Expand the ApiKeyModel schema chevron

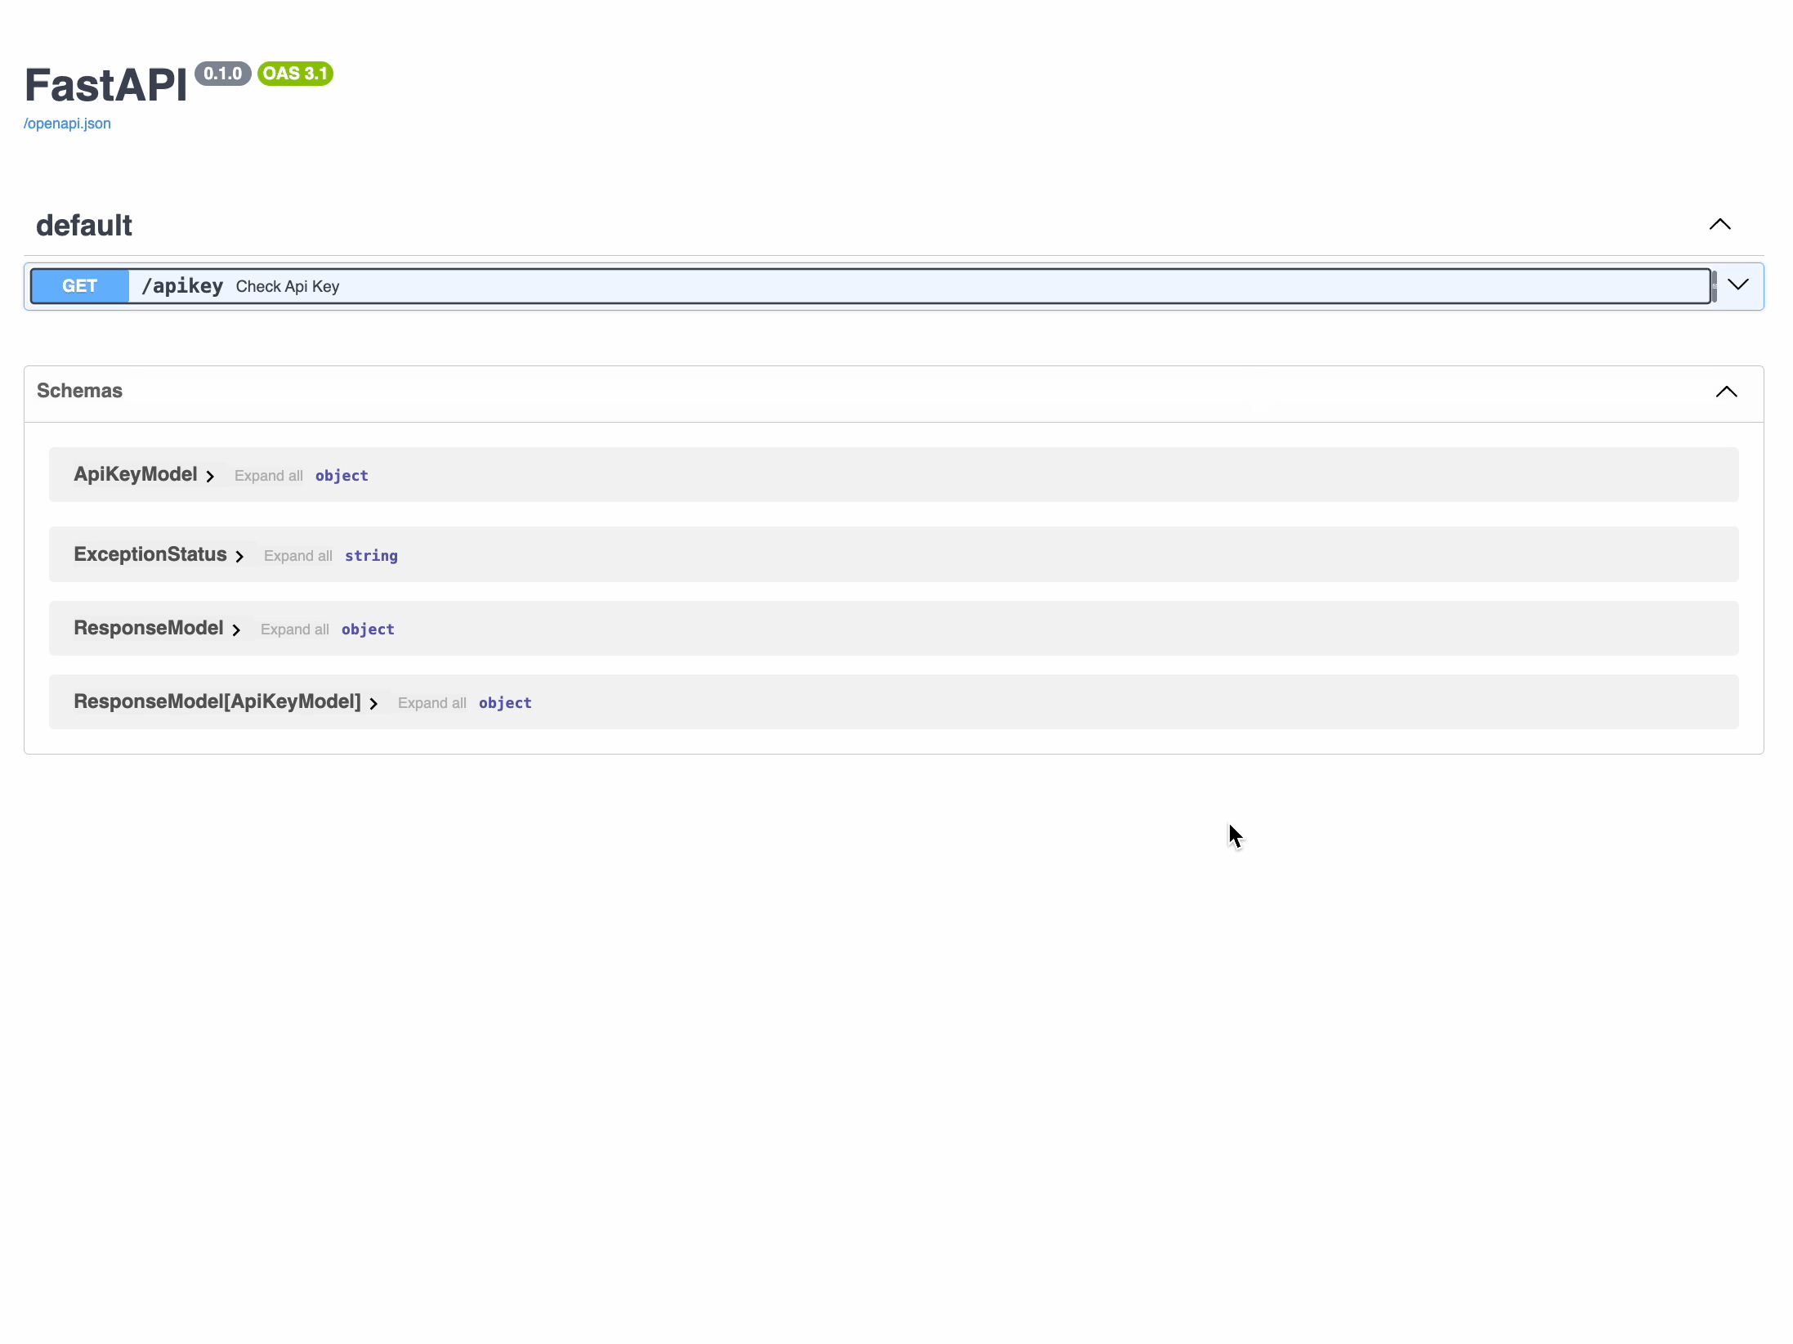tap(210, 476)
